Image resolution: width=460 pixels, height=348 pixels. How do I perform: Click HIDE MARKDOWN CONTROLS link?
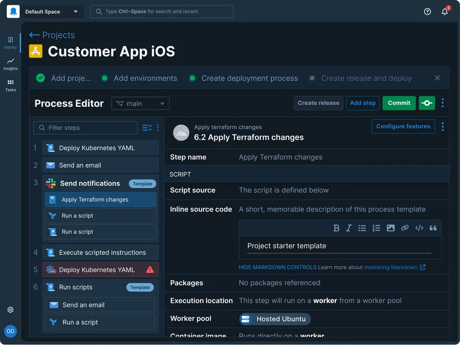click(278, 267)
